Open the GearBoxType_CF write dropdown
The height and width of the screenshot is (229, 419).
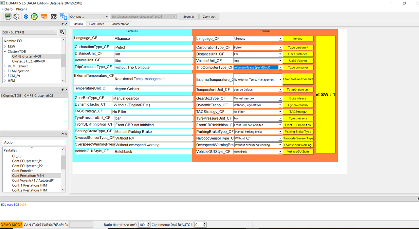(x=257, y=98)
